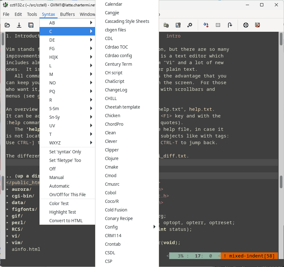Expand the perl/ directory
This screenshot has height=267, width=284.
(8, 223)
